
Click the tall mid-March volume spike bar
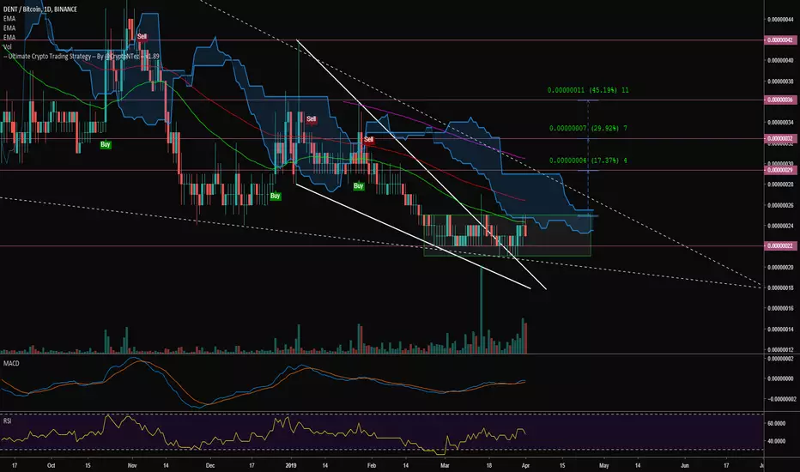tap(481, 310)
